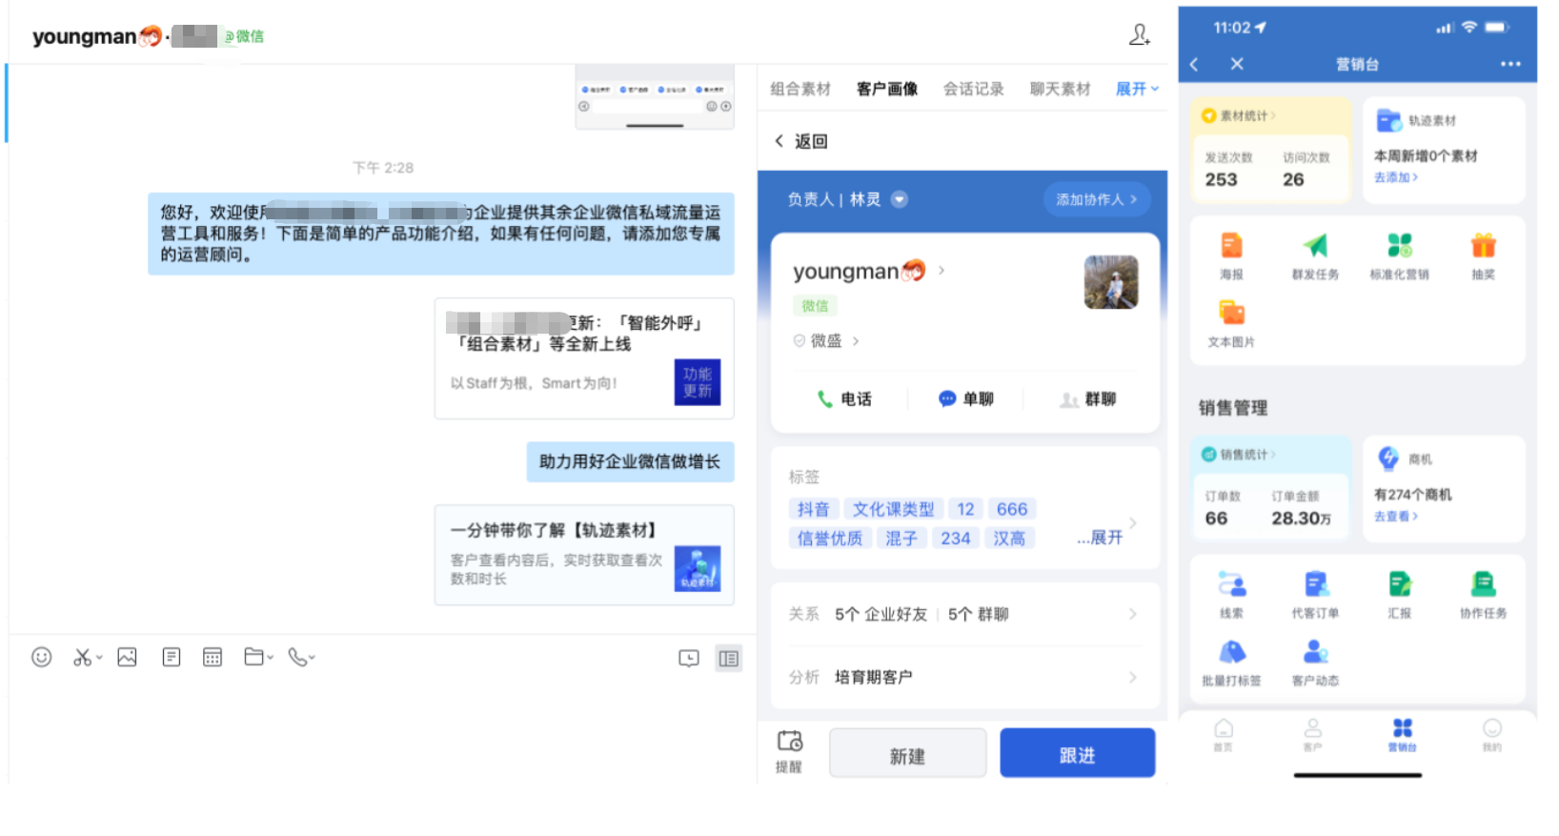Click the scissors screenshot tool
1559x836 pixels.
pyautogui.click(x=83, y=657)
